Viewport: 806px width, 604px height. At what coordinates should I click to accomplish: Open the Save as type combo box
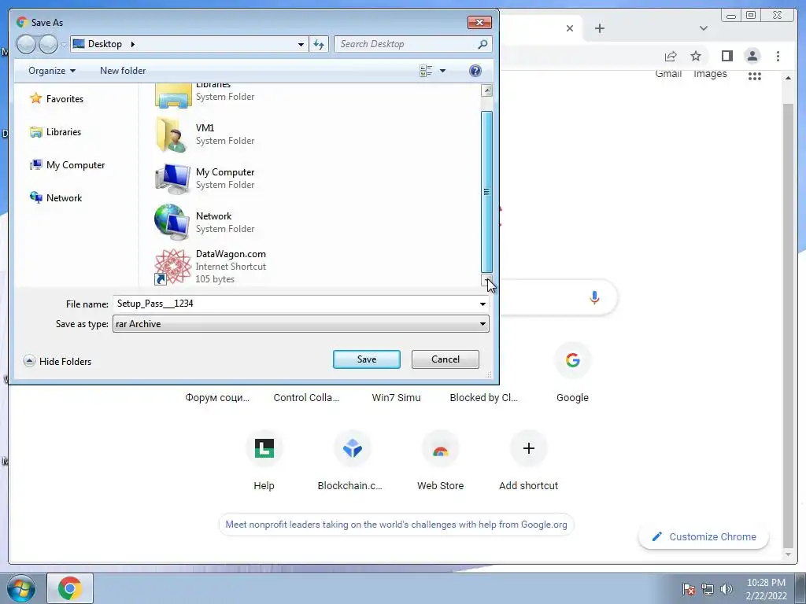tap(301, 324)
